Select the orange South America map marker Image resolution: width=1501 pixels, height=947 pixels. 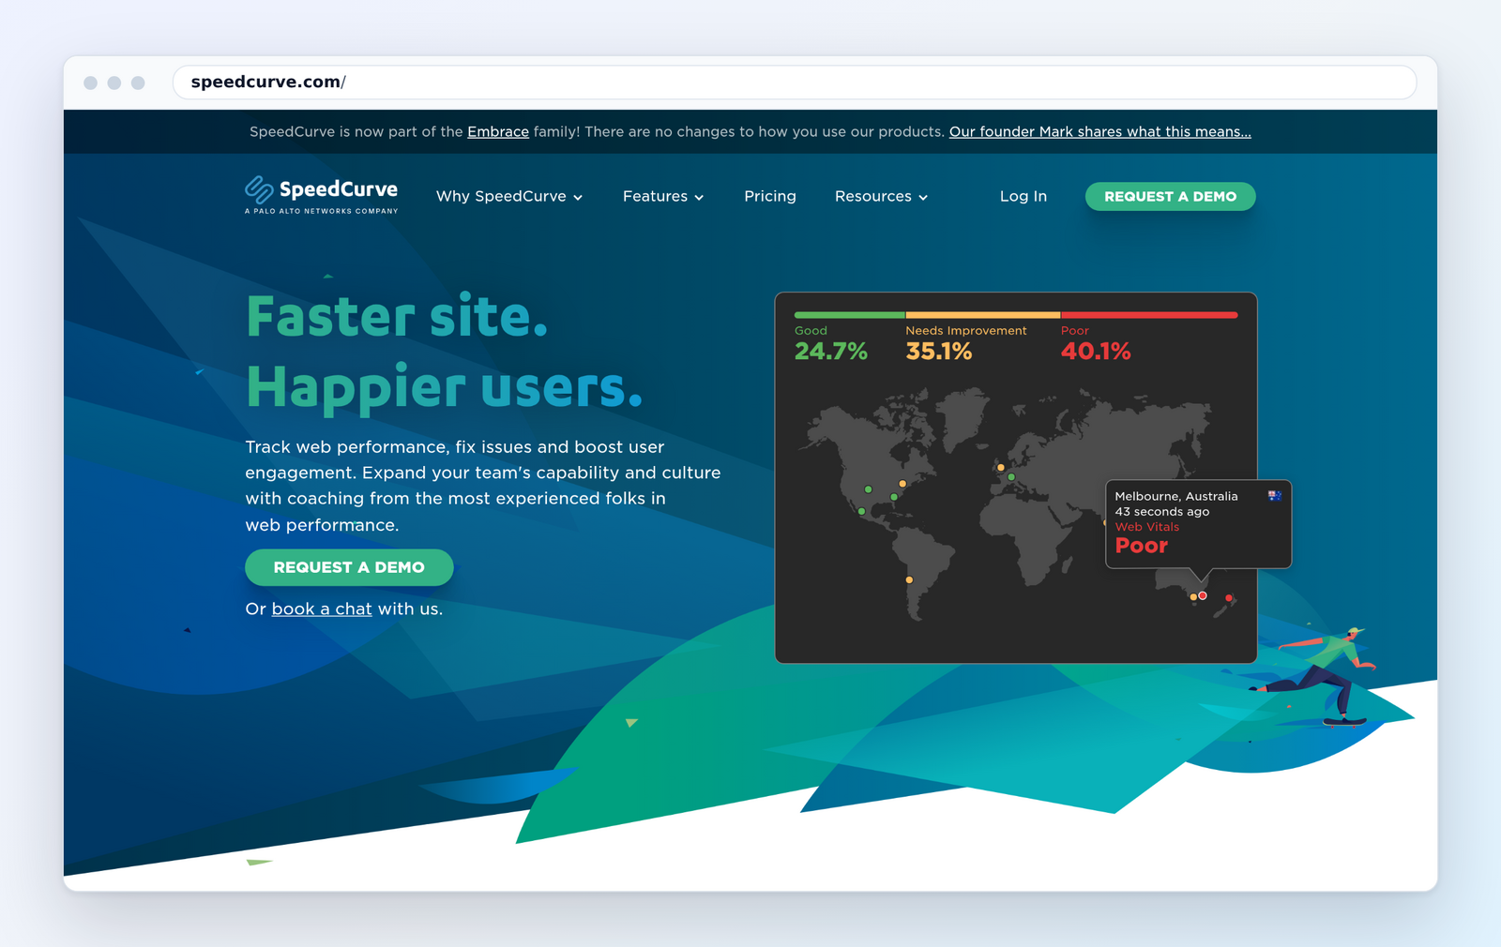(909, 580)
